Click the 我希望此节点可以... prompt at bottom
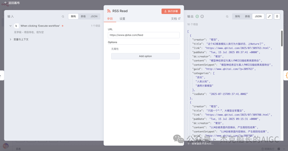Viewport: 288px width, 151px height. tap(202, 144)
